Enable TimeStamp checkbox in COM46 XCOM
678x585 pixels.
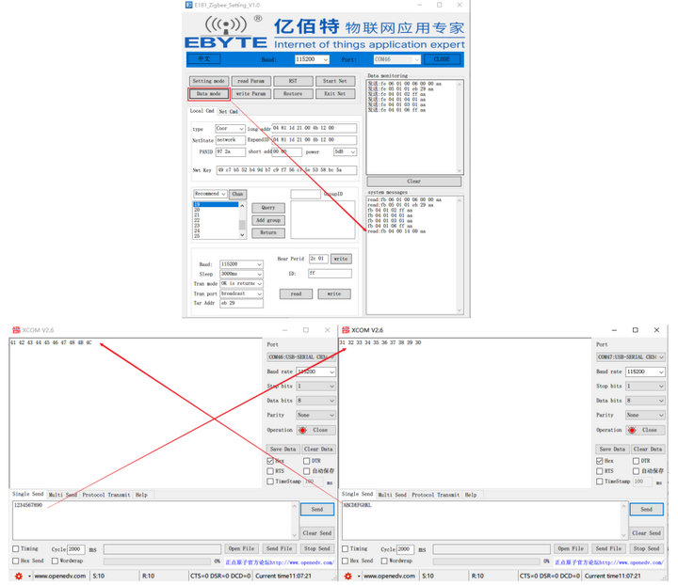[x=270, y=482]
